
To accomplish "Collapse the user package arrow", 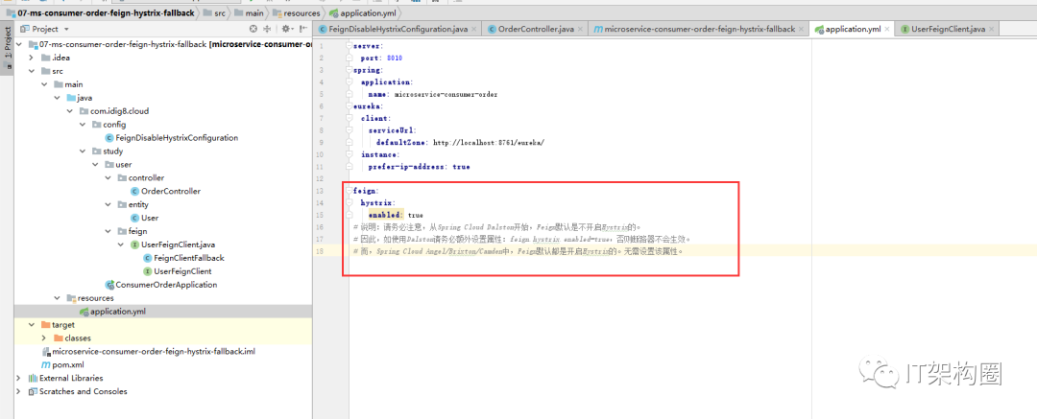I will click(95, 165).
